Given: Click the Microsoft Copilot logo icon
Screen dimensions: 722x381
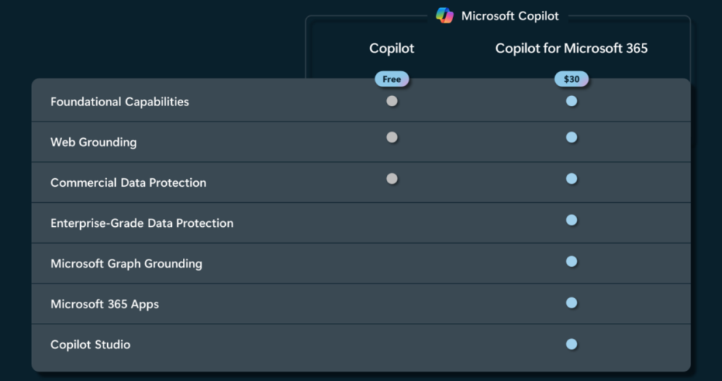Looking at the screenshot, I should [x=444, y=15].
